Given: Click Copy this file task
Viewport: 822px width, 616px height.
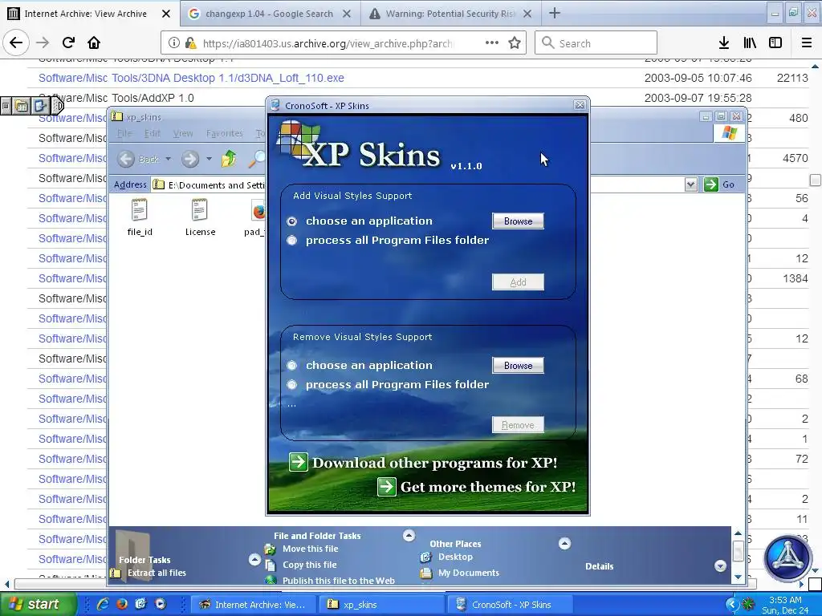Looking at the screenshot, I should click(x=309, y=565).
